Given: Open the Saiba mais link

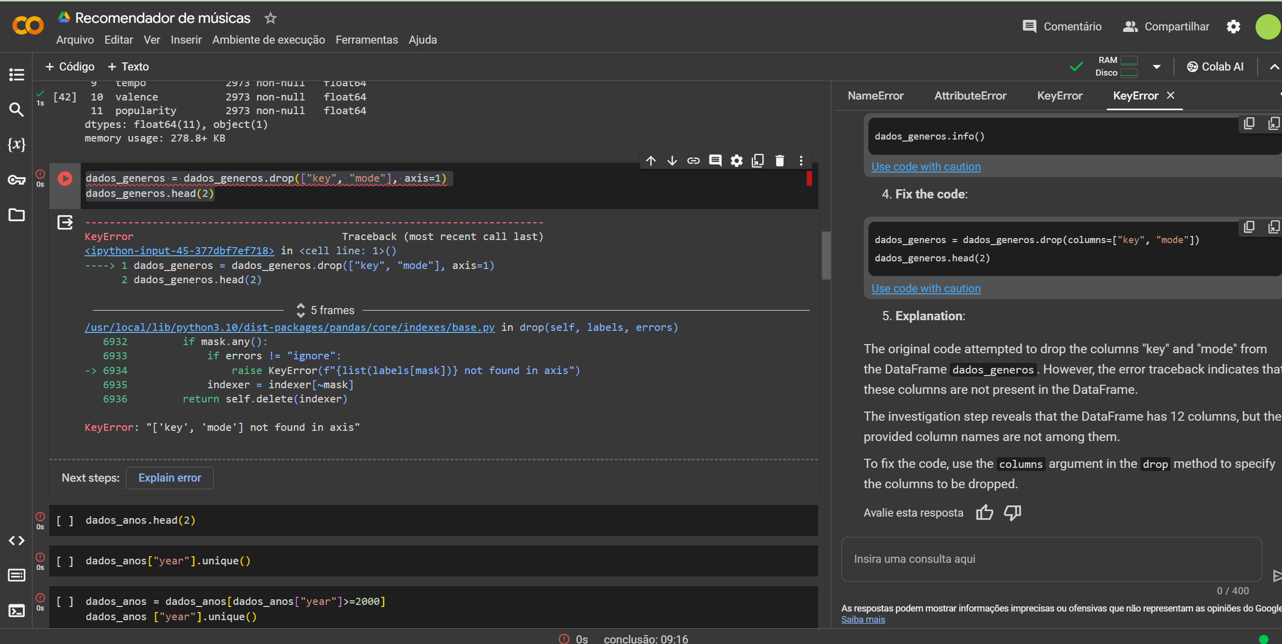Looking at the screenshot, I should point(863,620).
